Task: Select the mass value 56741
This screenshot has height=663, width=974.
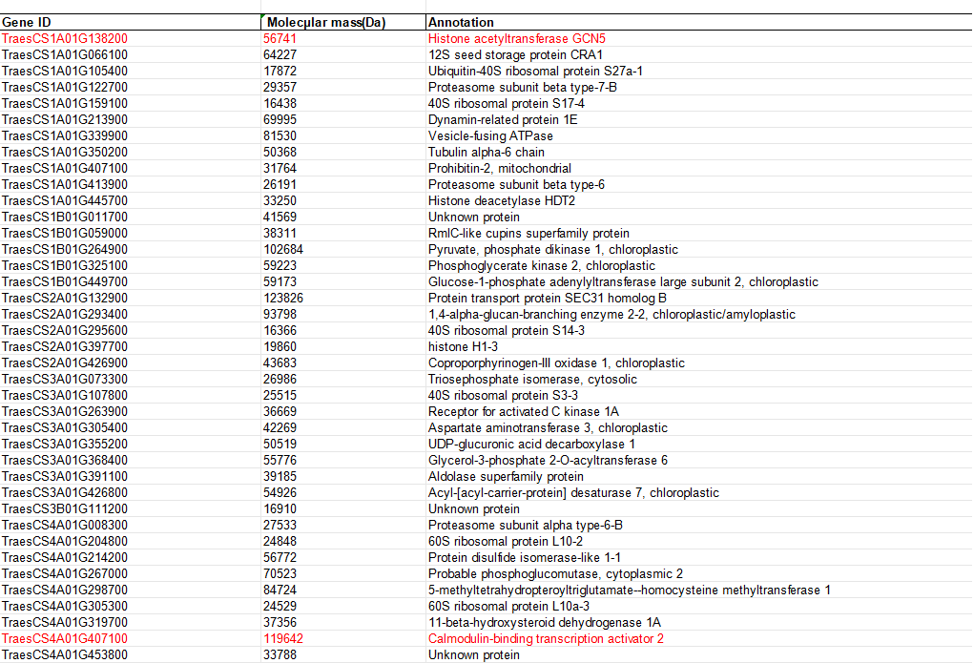Action: click(280, 38)
